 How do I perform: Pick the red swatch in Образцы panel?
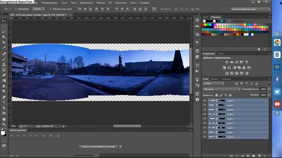203,25
